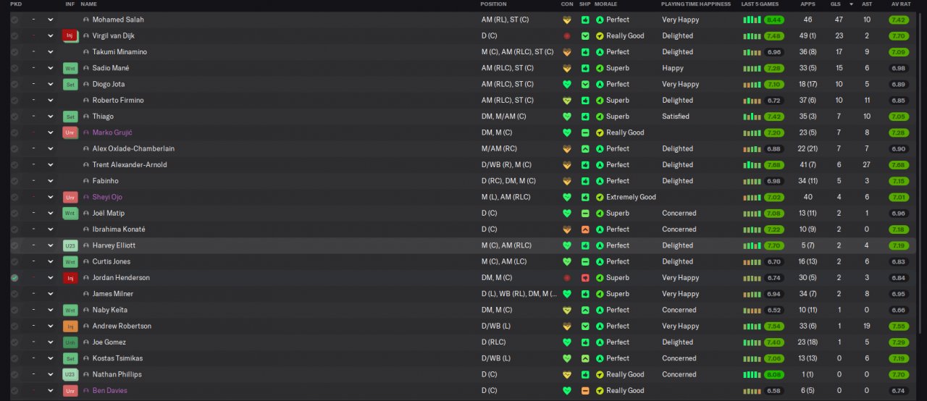Open the dropdown chevron in Joël Matip's row

click(x=51, y=213)
